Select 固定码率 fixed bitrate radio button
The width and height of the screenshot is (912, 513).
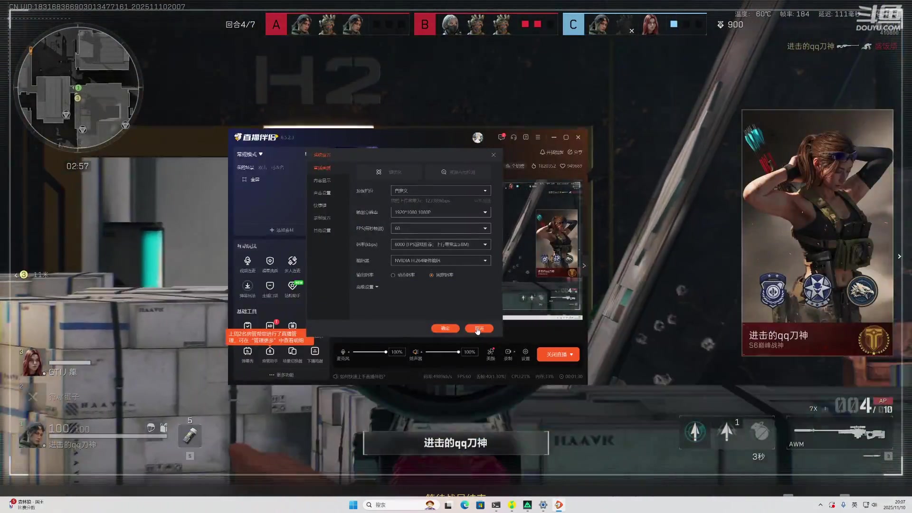pyautogui.click(x=431, y=275)
